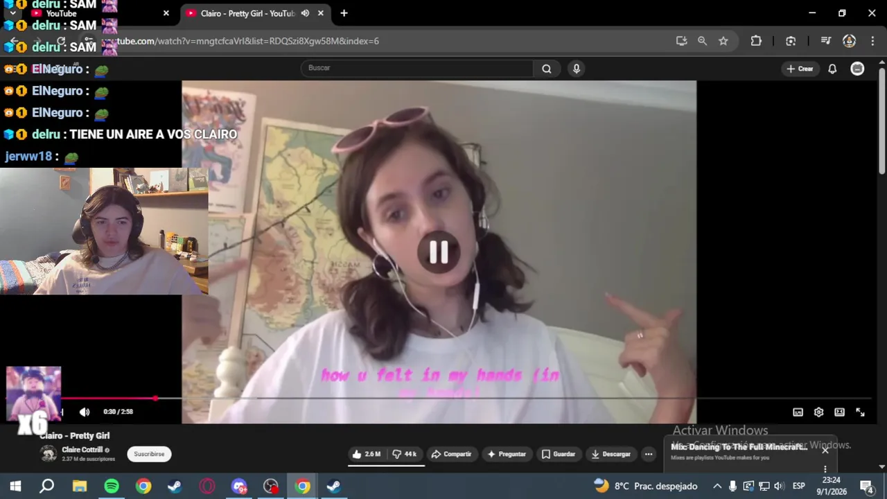Close the Mix playlist notification popup
Viewport: 887px width, 499px height.
[825, 449]
